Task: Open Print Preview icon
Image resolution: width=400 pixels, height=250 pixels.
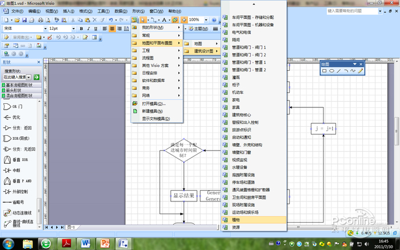Action: pyautogui.click(x=47, y=20)
